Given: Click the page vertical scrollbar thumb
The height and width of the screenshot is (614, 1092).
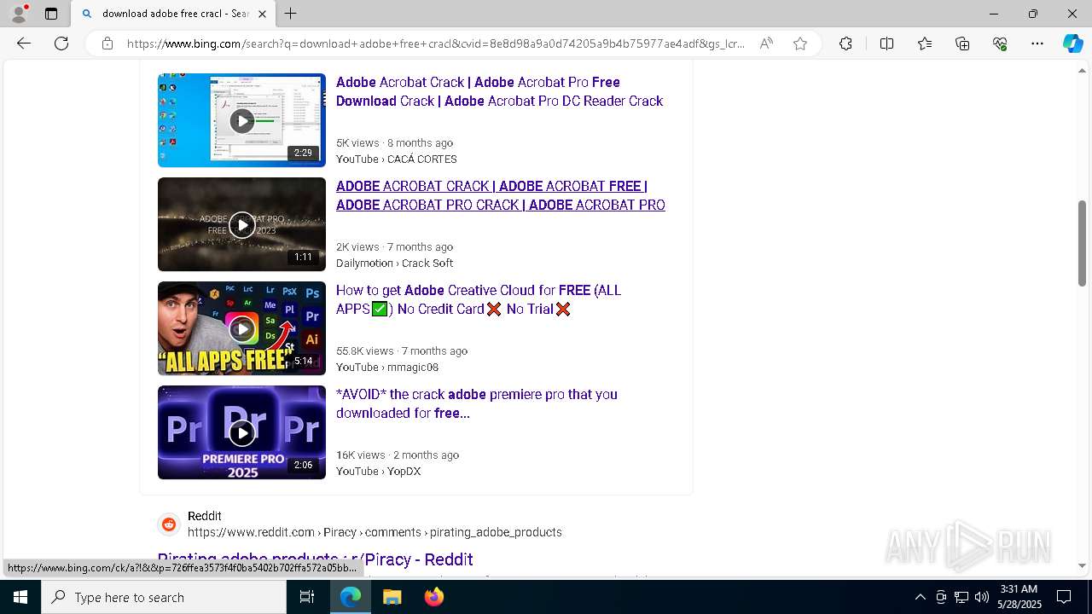Looking at the screenshot, I should (x=1082, y=243).
